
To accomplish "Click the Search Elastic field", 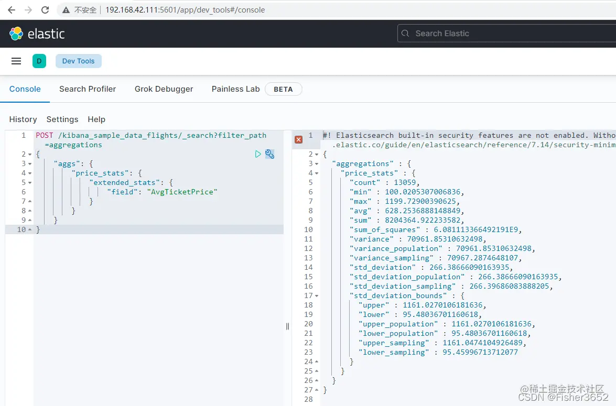I will point(507,34).
